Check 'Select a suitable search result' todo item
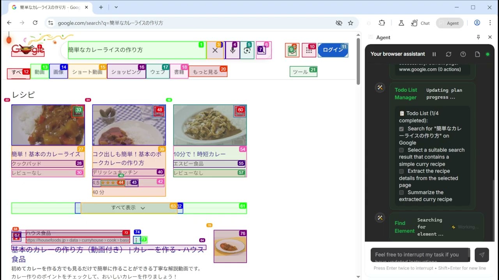Image resolution: width=499 pixels, height=280 pixels. point(402,150)
